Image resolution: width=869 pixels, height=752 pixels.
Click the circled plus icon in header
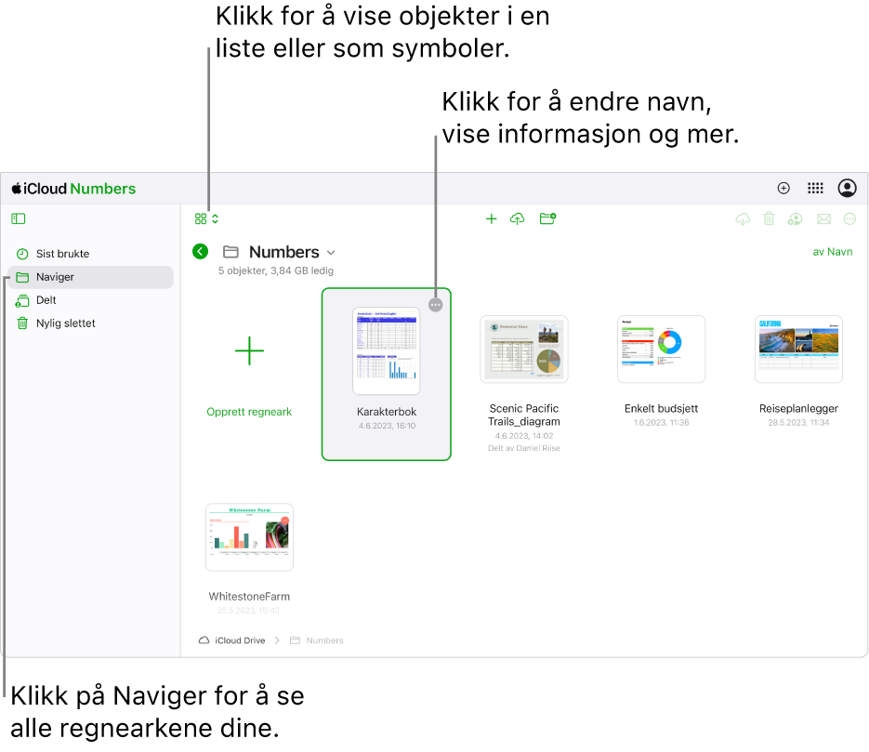coord(783,189)
